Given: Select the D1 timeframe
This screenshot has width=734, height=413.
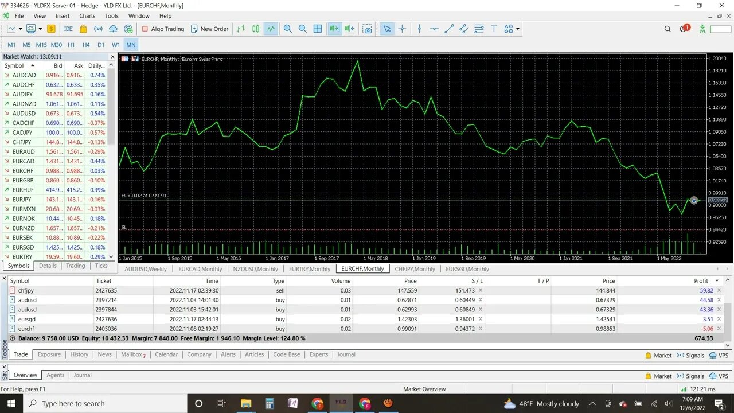Looking at the screenshot, I should pos(101,45).
